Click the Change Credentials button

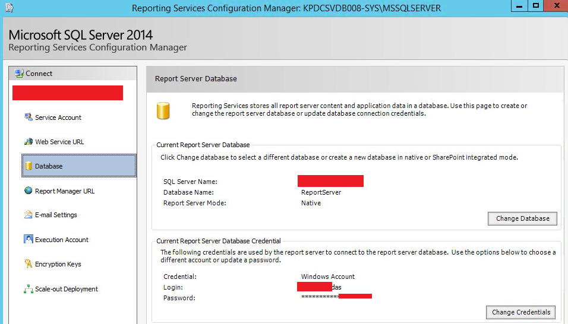point(521,312)
